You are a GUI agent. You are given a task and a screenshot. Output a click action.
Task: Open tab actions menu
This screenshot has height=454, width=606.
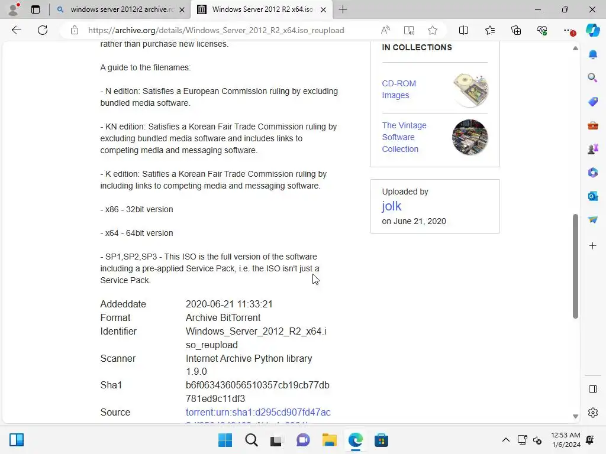click(x=35, y=9)
